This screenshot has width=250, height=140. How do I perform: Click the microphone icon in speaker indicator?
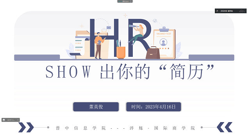[217, 11]
